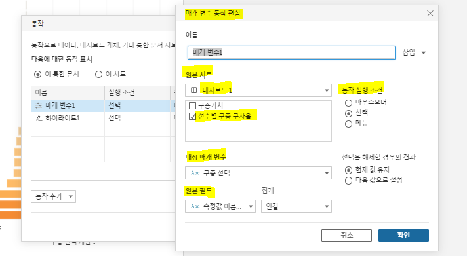Confirm with the 확인 button
This screenshot has width=467, height=256.
point(403,235)
